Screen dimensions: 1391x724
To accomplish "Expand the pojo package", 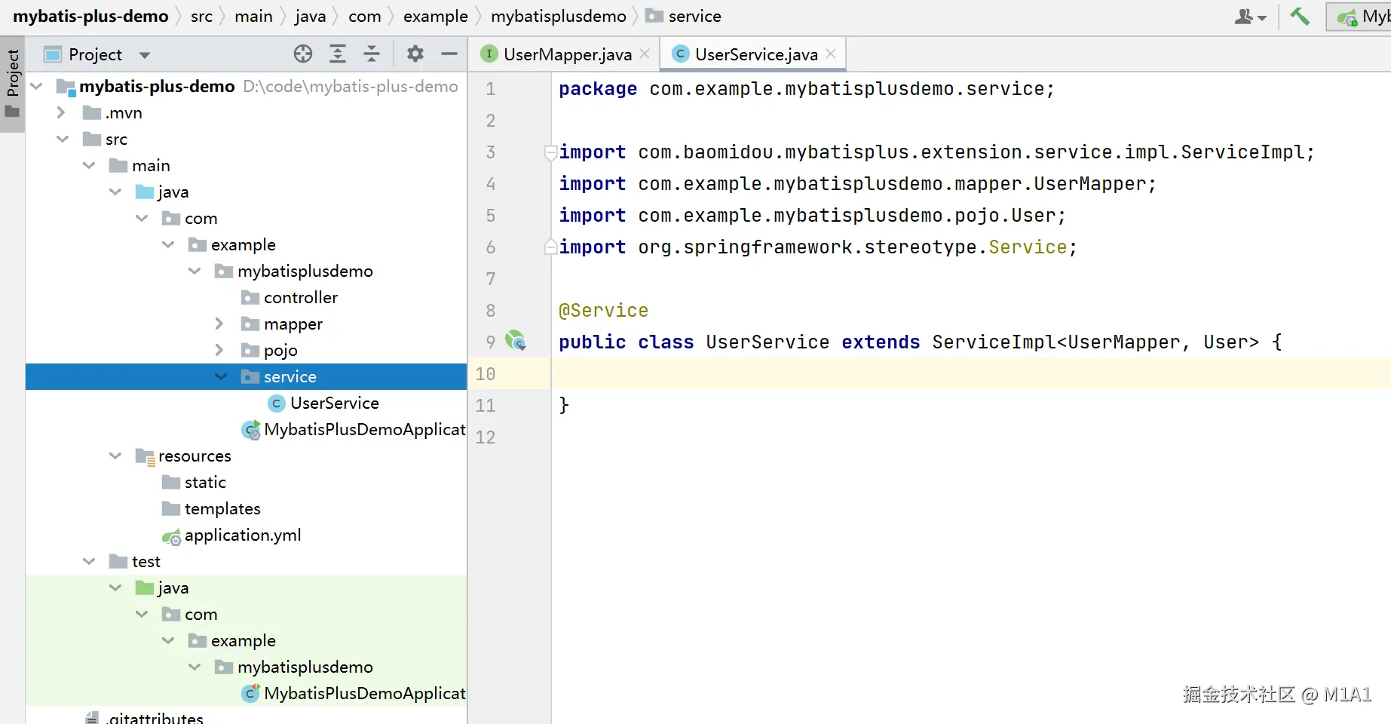I will [219, 350].
